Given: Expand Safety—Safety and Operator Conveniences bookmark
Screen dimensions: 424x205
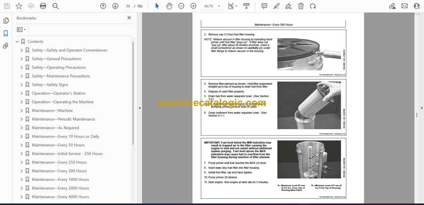Looking at the screenshot, I should pyautogui.click(x=22, y=50).
